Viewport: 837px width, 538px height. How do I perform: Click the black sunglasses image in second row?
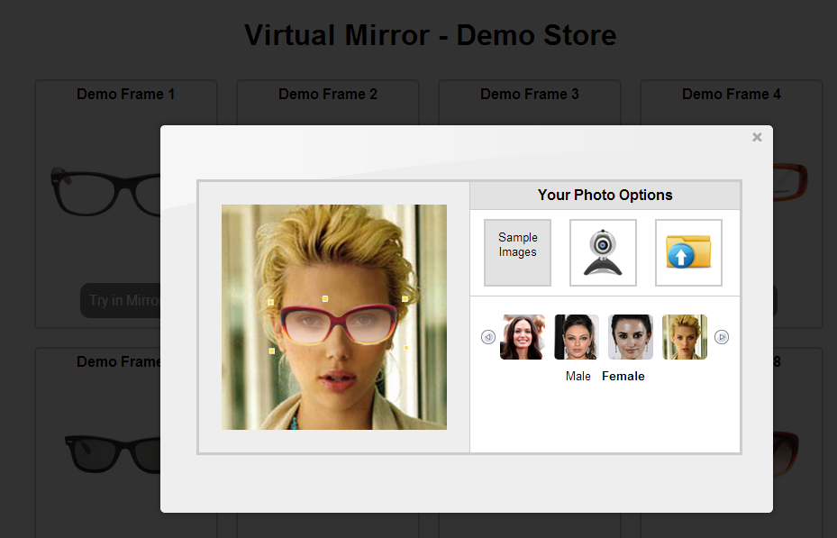pos(113,454)
